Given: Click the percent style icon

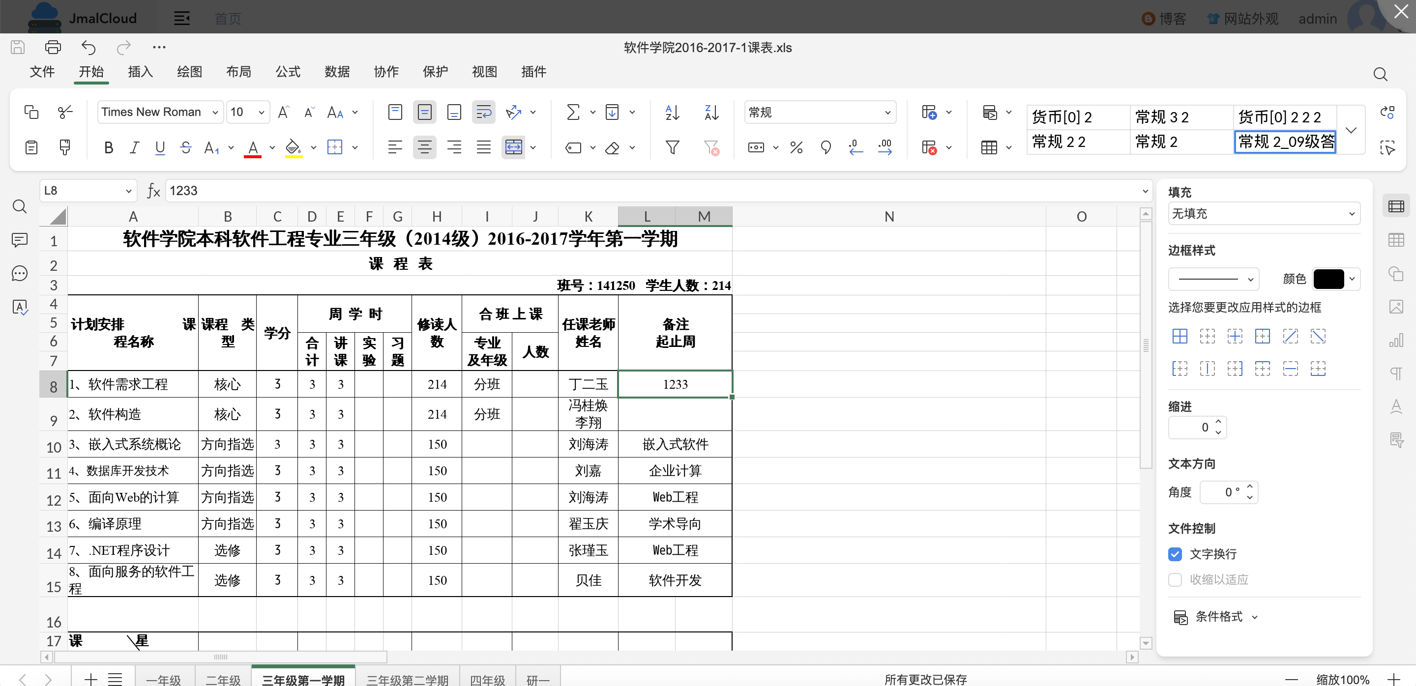Looking at the screenshot, I should [796, 147].
